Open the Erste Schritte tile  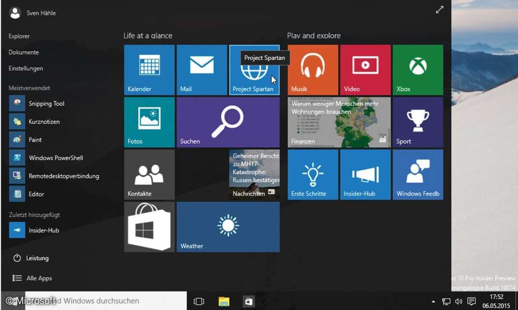tap(313, 175)
